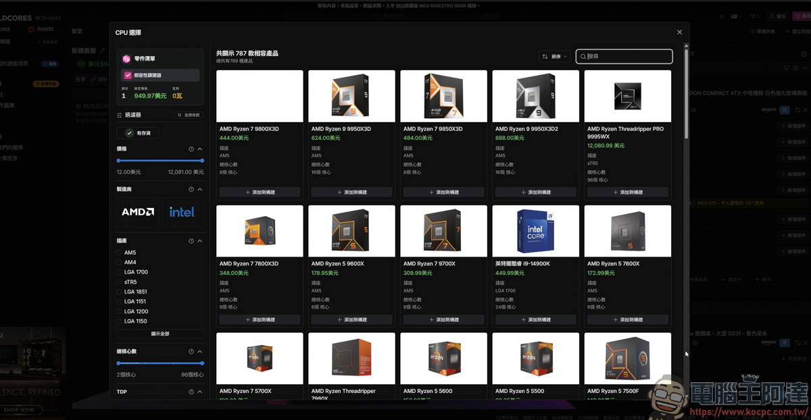Open help icon for 插座 filter
The width and height of the screenshot is (811, 420).
point(191,241)
